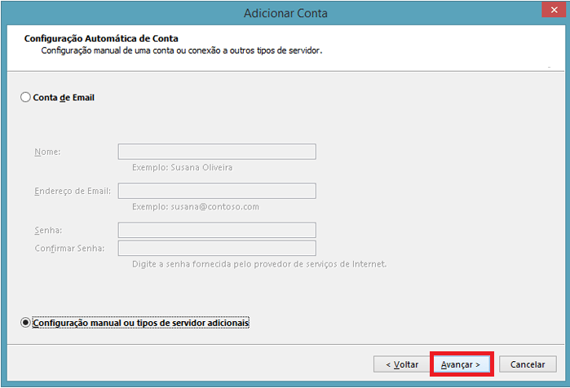Click into the Senha password field

click(x=217, y=230)
